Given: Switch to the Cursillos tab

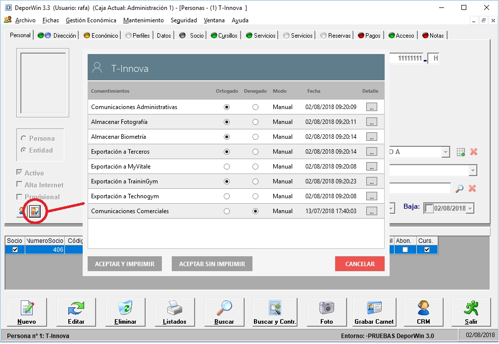Looking at the screenshot, I should [224, 35].
